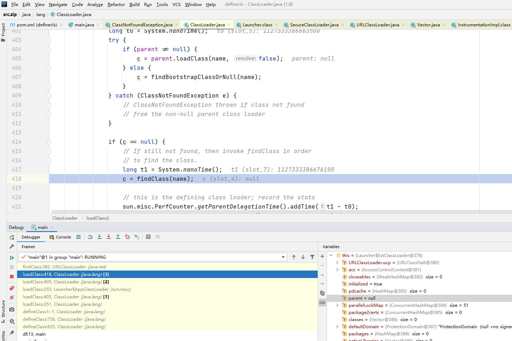512x341 pixels.
Task: Expand the defaultDomain variable
Action: coord(337,326)
